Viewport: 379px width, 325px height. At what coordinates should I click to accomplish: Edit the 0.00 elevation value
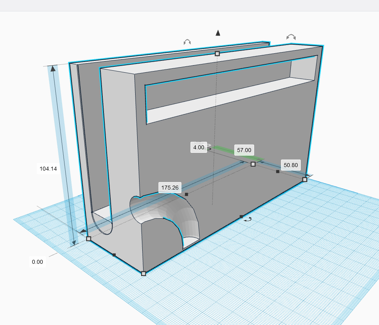coord(38,261)
